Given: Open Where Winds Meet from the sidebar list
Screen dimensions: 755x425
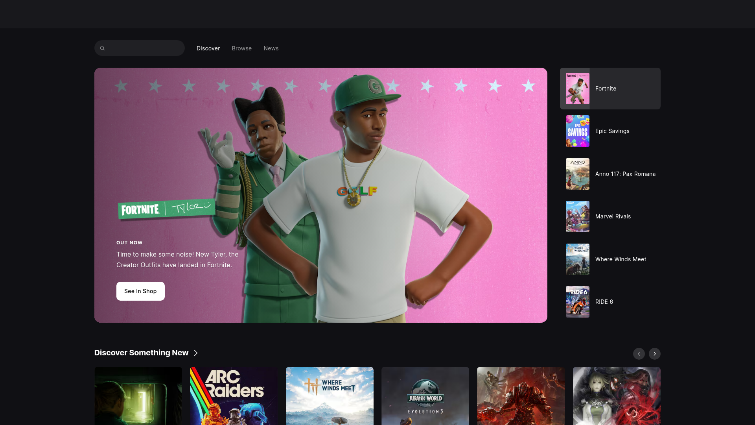Looking at the screenshot, I should click(x=577, y=259).
